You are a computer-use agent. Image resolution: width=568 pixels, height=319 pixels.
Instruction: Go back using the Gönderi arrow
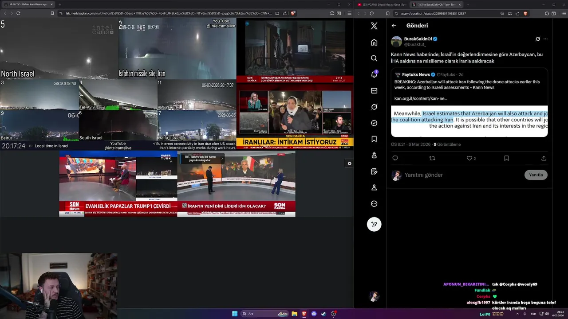[394, 26]
